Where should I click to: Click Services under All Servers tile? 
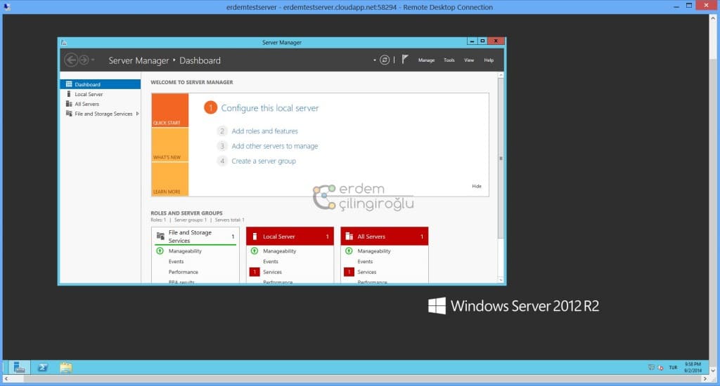point(366,272)
